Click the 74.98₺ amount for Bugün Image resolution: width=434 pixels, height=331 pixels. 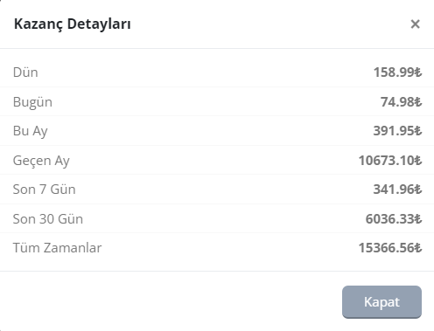pyautogui.click(x=401, y=102)
